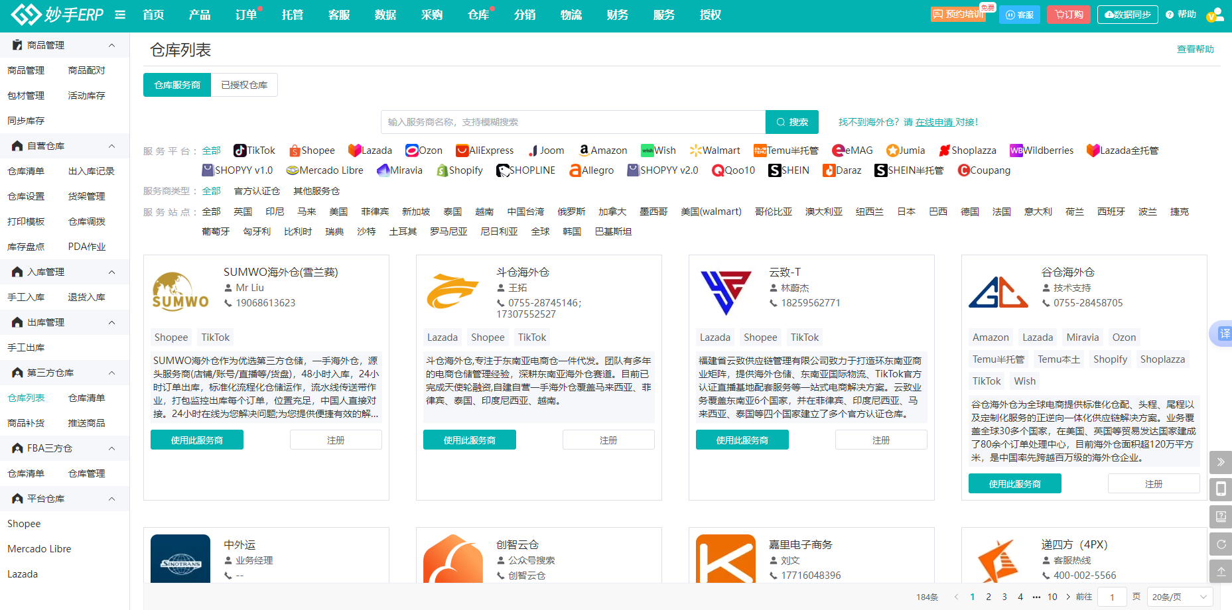Go to page 2 in pagination

click(989, 597)
